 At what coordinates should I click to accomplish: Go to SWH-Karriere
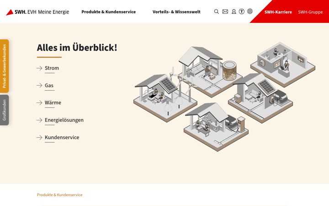(x=278, y=12)
